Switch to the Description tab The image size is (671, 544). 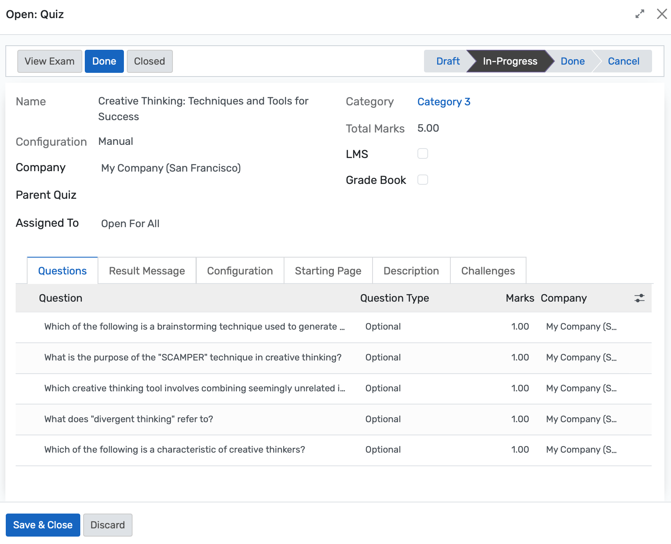click(411, 270)
